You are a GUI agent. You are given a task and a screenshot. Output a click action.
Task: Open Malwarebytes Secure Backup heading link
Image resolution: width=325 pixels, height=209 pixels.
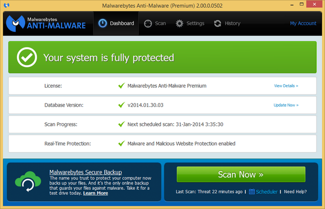(85, 172)
